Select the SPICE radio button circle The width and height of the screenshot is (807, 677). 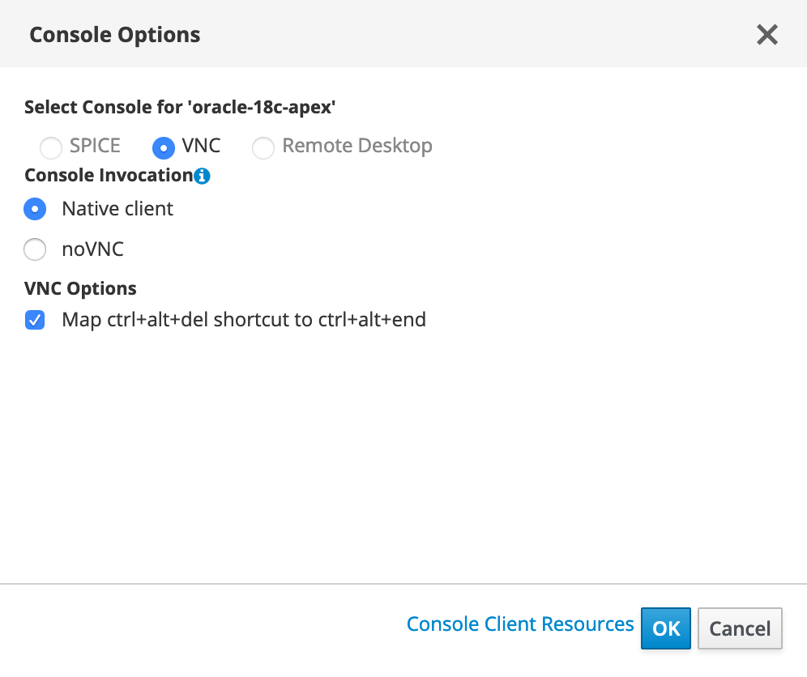(51, 148)
